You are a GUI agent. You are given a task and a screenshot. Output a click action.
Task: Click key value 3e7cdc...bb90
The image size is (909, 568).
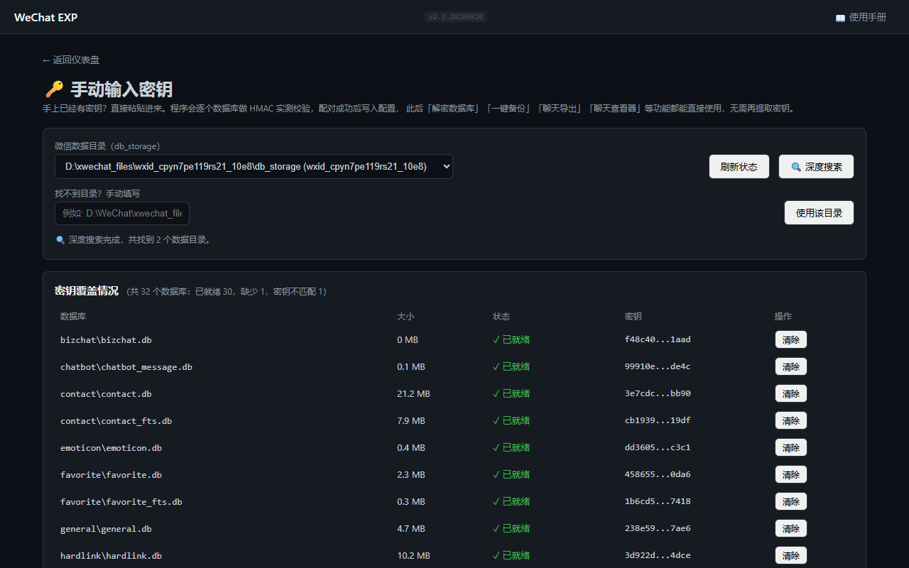658,394
